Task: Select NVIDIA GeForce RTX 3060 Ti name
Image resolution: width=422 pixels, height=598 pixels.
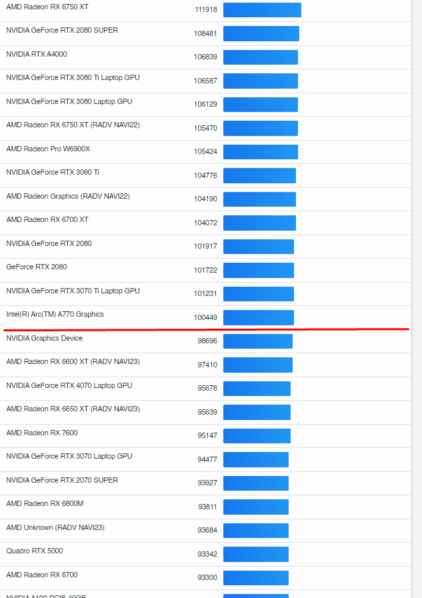Action: coord(53,173)
